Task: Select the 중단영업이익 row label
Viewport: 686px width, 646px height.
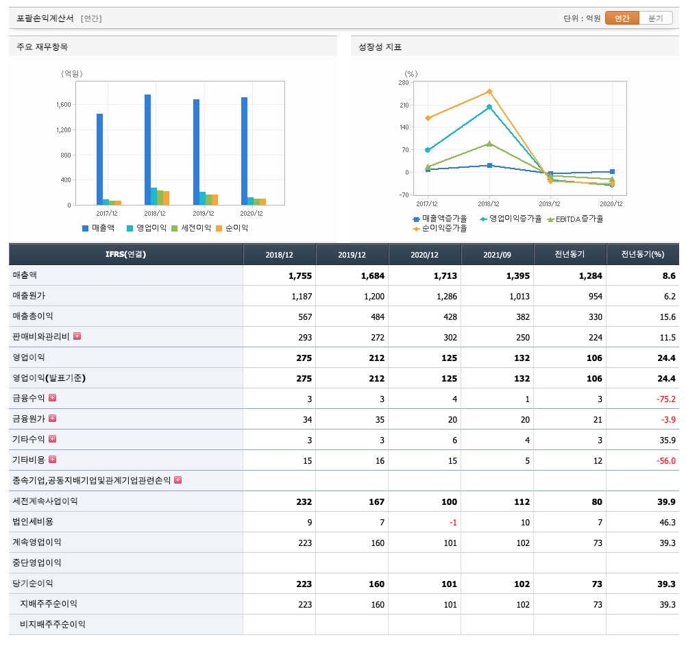Action: (x=37, y=563)
